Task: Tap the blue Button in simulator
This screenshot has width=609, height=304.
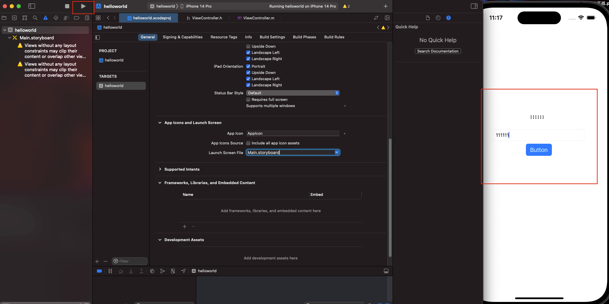Action: 538,150
